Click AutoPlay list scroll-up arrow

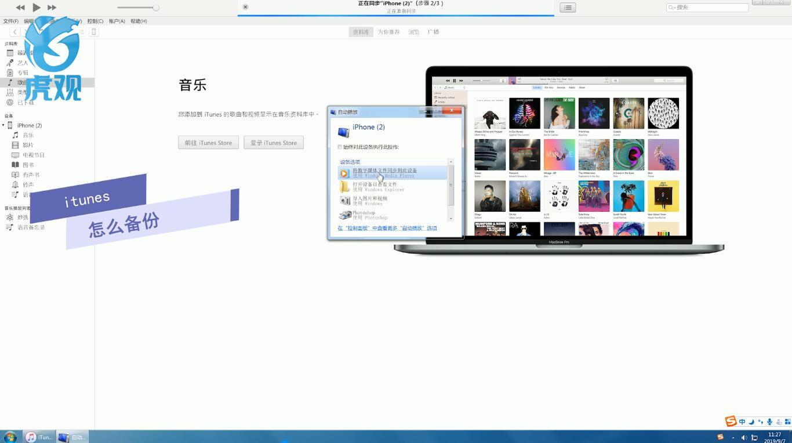451,162
